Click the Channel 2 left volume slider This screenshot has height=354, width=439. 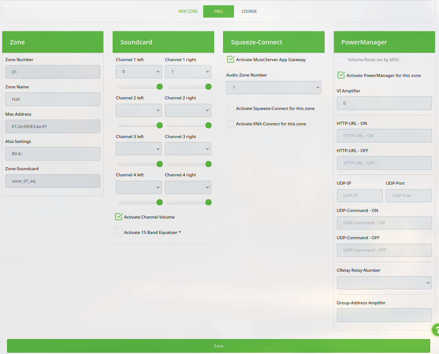click(x=140, y=125)
